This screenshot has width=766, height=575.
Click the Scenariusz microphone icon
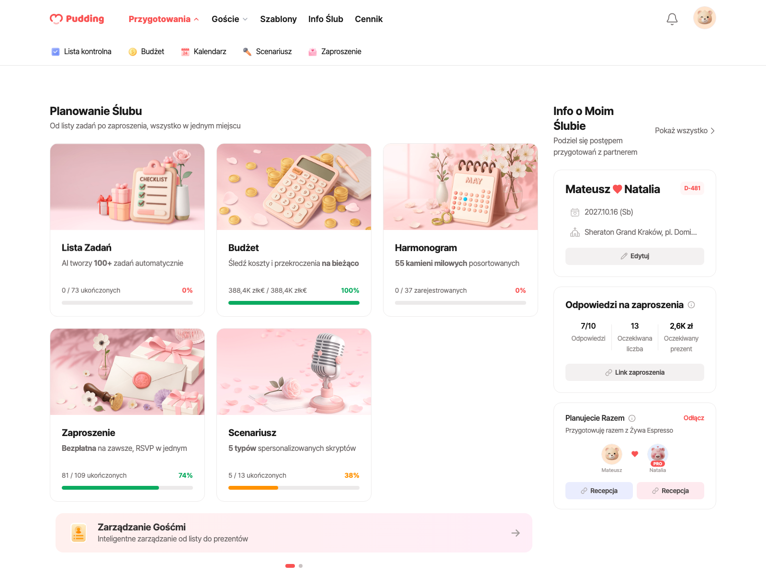click(247, 52)
